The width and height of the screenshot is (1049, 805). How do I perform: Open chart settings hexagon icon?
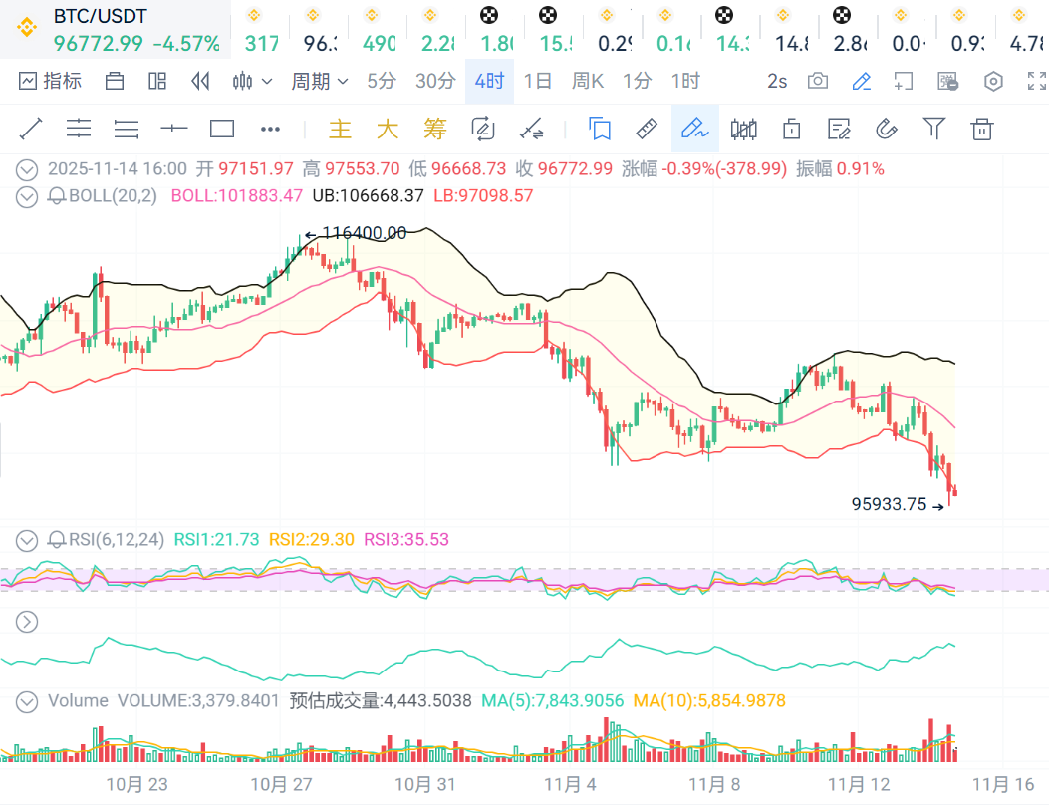(x=993, y=82)
